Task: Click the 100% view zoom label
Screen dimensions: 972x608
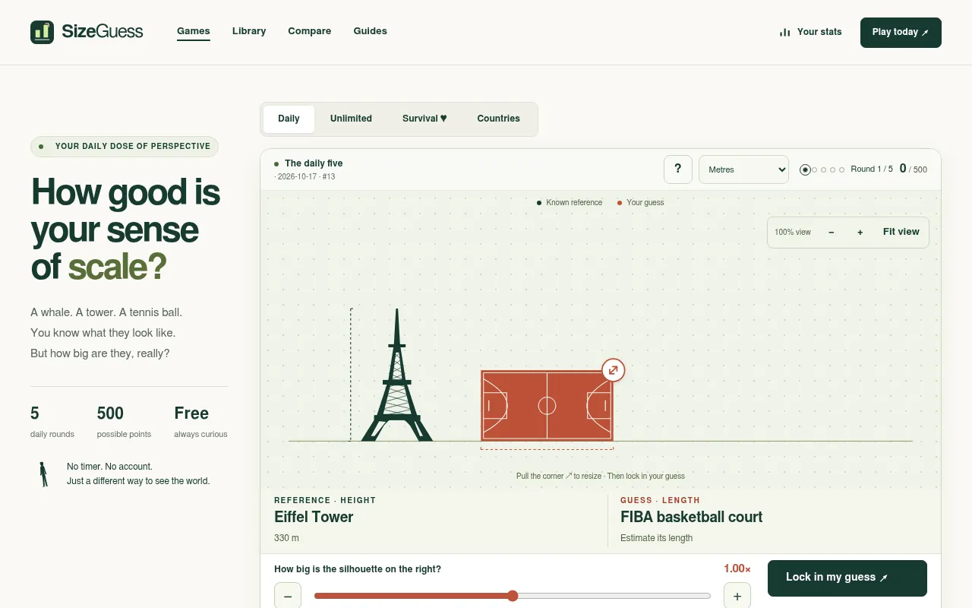Action: [x=793, y=233]
